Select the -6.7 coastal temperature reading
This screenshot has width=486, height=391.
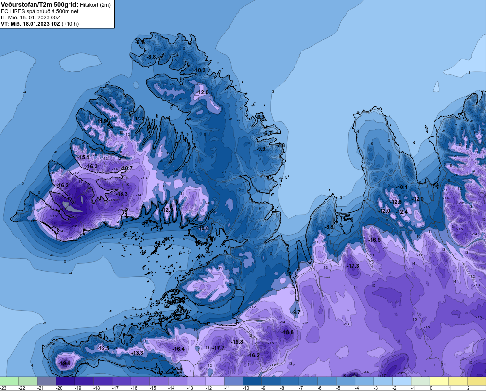pos(267,133)
